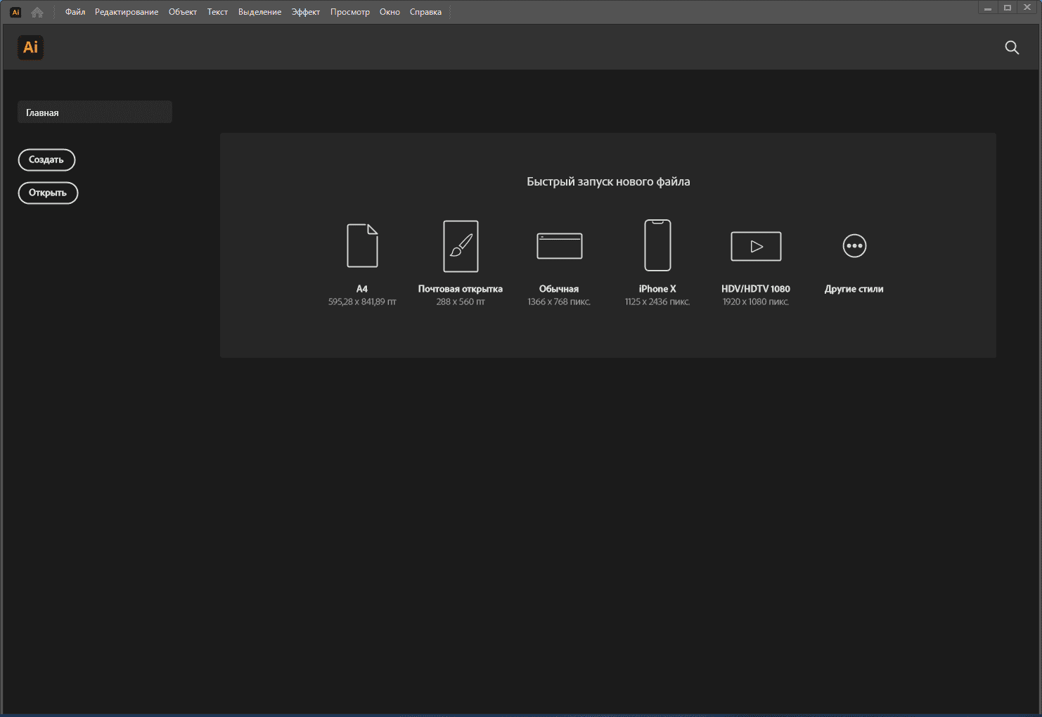Close the Illustrator window
1042x717 pixels.
coord(1027,8)
